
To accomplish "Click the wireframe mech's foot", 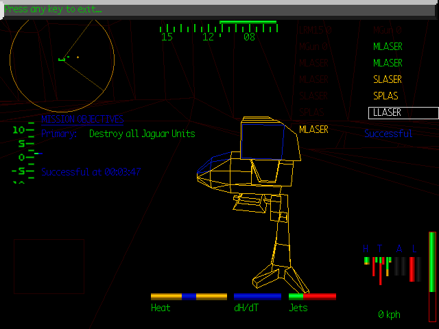I will 281,280.
